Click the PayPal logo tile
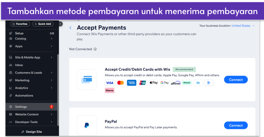Screen dimensions: 264x137 pyautogui.click(x=87, y=125)
